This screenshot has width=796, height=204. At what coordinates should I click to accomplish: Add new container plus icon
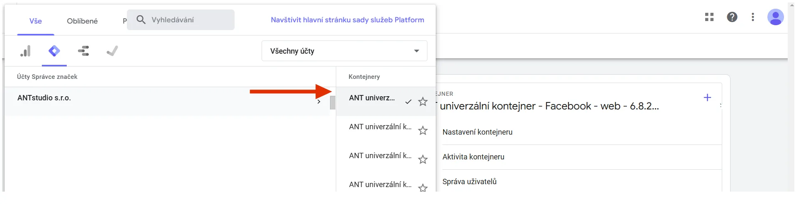(x=708, y=97)
